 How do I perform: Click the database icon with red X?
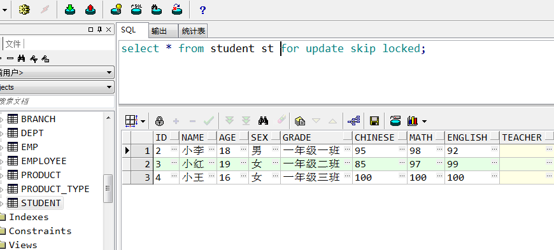177,10
